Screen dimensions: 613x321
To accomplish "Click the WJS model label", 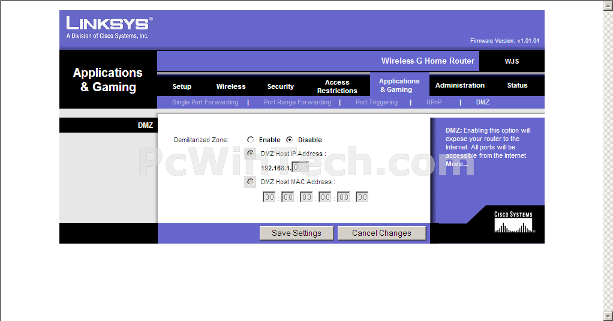I will point(512,61).
